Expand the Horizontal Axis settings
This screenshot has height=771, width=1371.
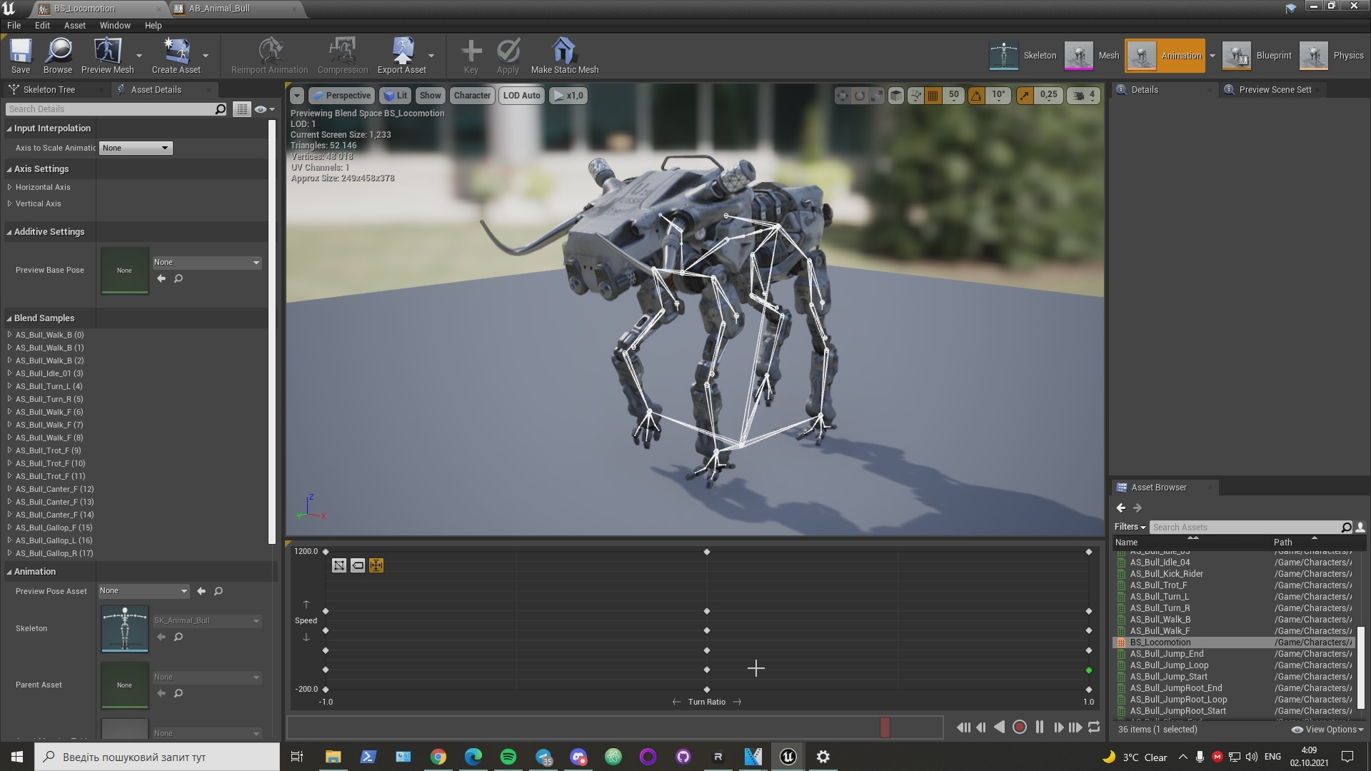10,187
